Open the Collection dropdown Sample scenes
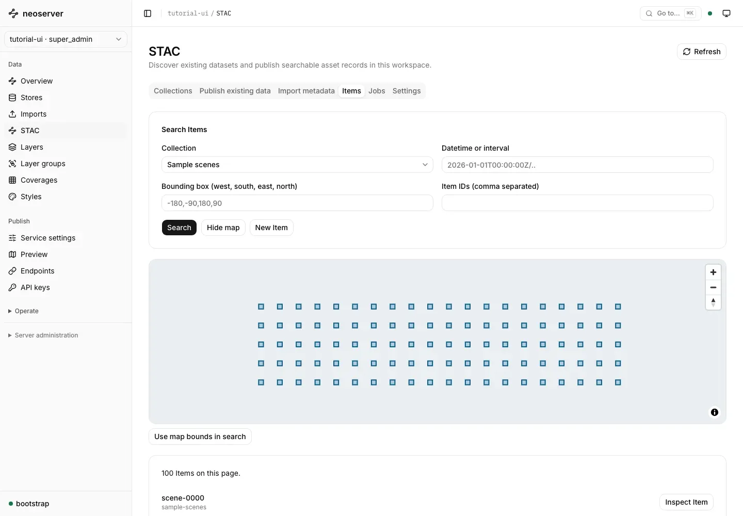This screenshot has height=516, width=743. click(297, 165)
